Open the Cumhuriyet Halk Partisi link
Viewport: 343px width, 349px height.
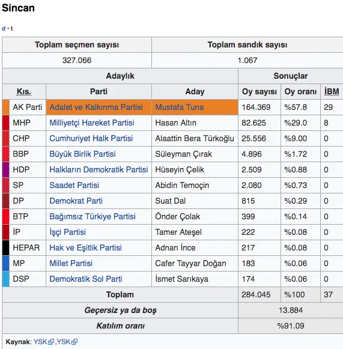click(91, 138)
